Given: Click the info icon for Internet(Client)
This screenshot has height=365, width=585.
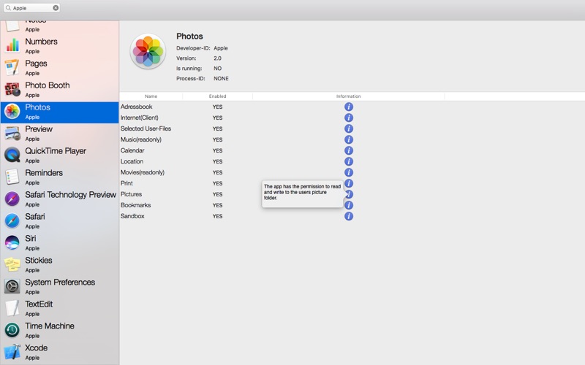Looking at the screenshot, I should [x=349, y=118].
